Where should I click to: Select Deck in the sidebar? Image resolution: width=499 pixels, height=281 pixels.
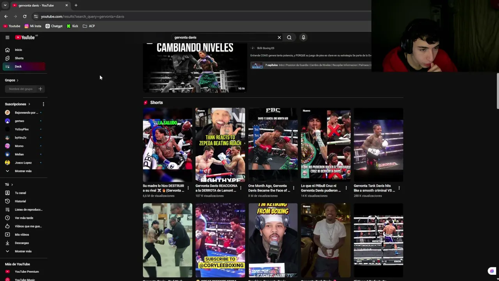tap(23, 66)
